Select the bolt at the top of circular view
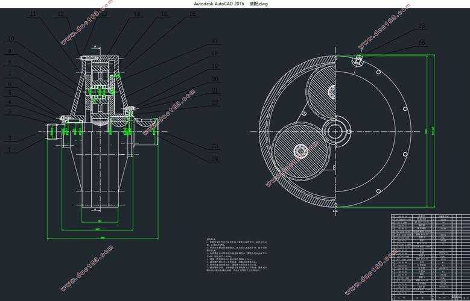This screenshot has width=470, height=301. tap(358, 58)
